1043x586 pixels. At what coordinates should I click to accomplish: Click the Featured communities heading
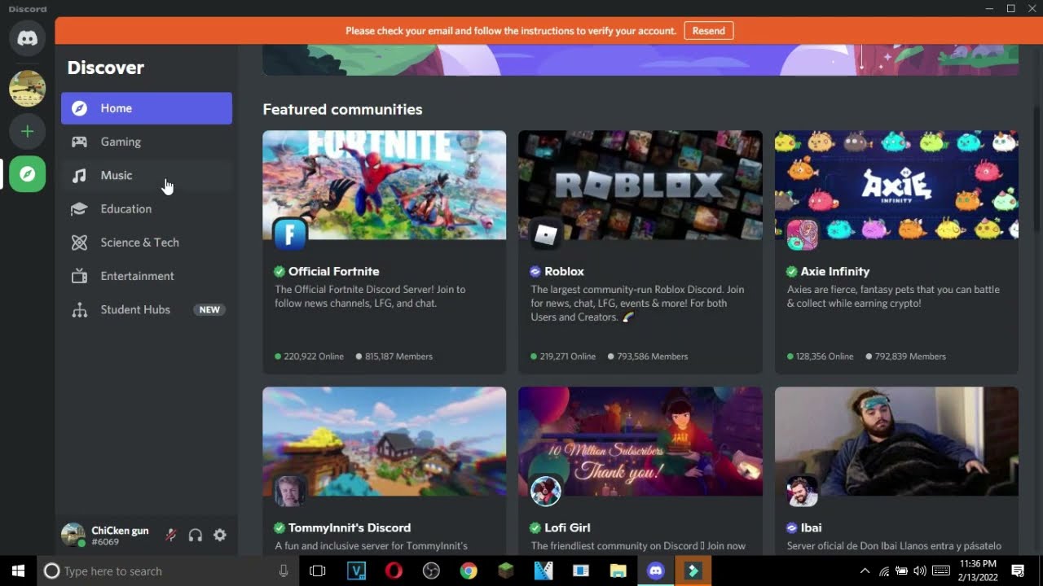pyautogui.click(x=342, y=109)
